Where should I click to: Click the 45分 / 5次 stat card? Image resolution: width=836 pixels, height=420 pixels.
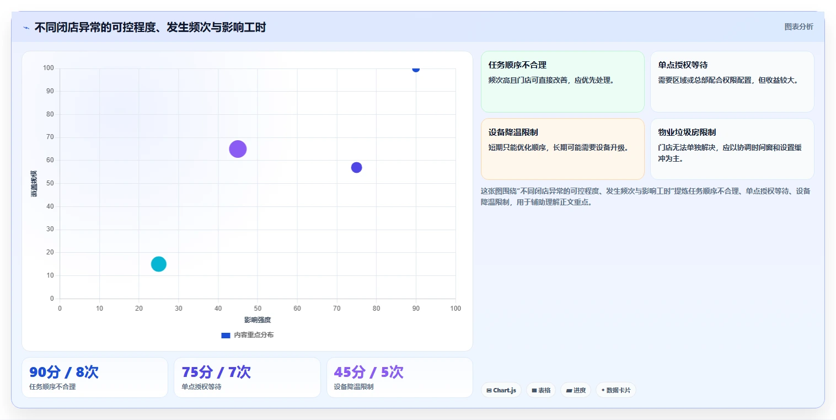(400, 378)
